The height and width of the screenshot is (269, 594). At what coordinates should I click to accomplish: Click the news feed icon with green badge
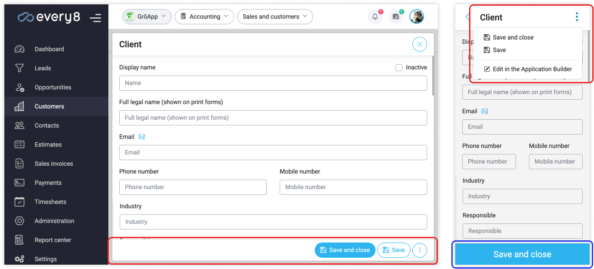(x=396, y=16)
